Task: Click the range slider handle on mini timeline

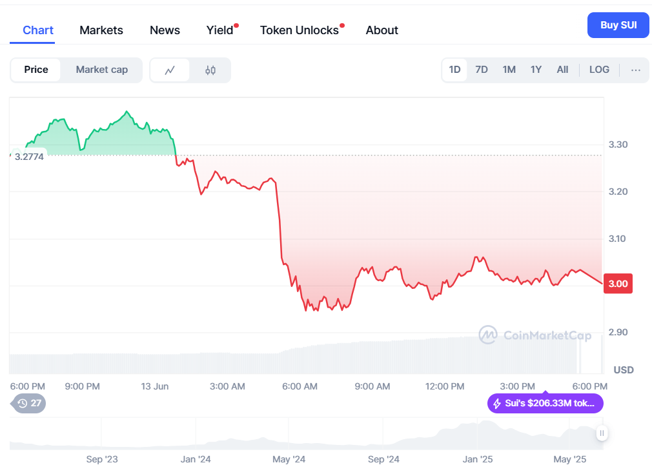Action: point(601,433)
